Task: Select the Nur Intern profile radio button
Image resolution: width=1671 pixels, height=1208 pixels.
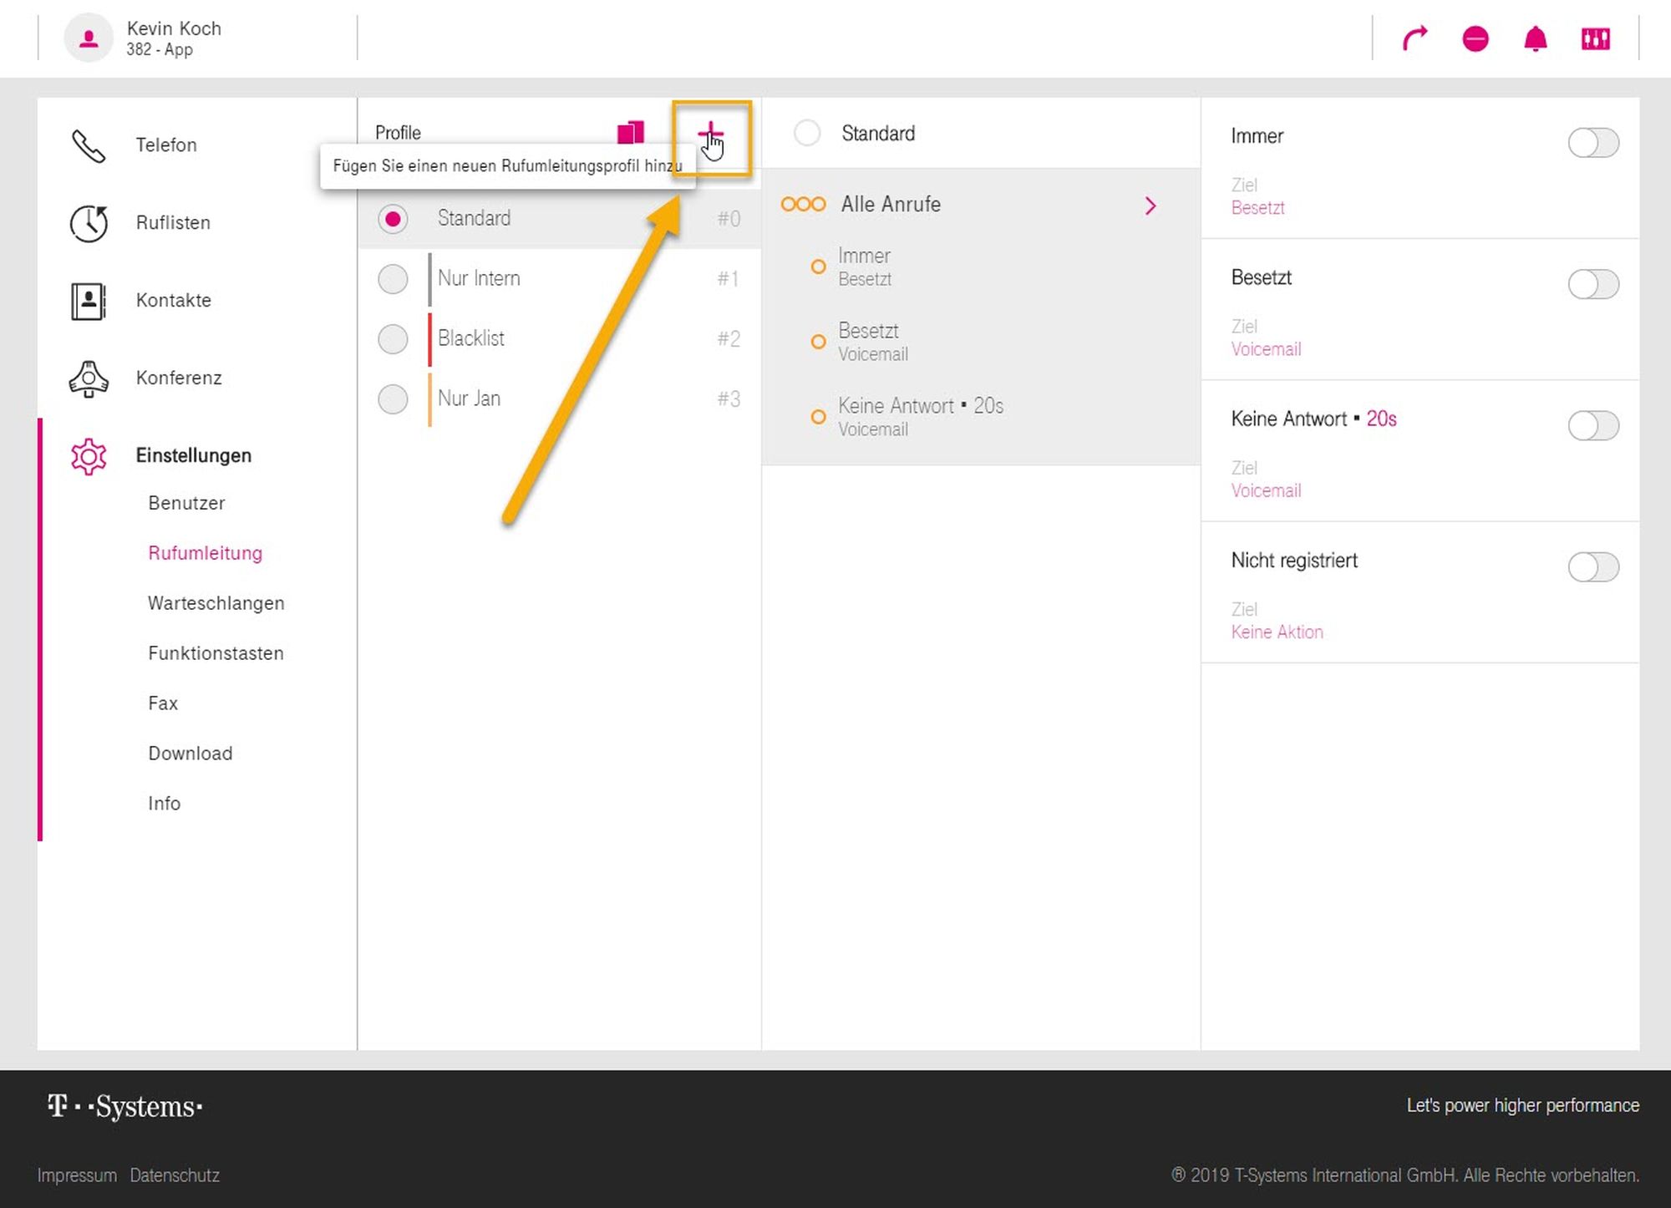Action: 393,279
